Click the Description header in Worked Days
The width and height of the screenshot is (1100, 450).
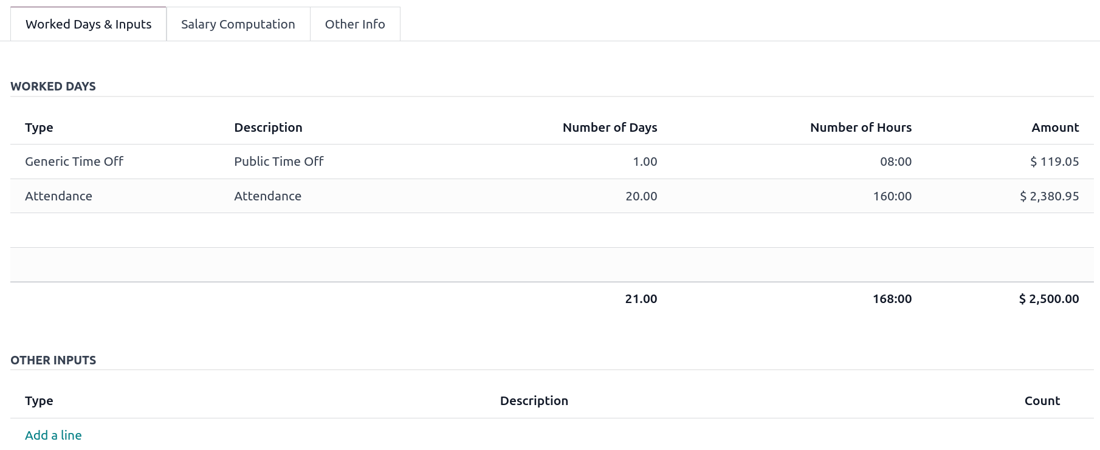pos(268,128)
